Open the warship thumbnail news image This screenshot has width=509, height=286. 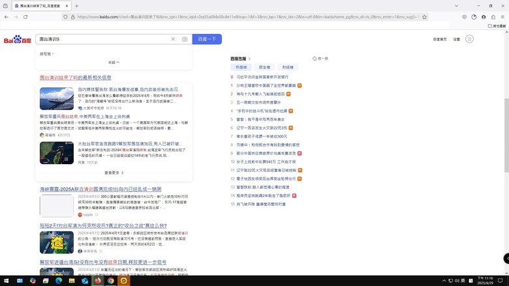click(57, 98)
